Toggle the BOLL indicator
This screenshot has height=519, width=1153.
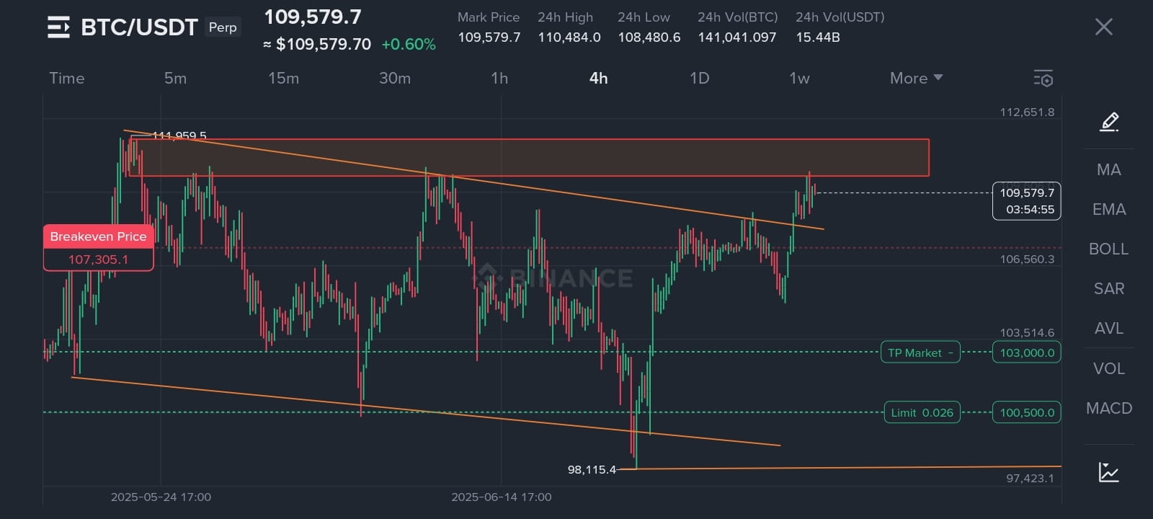1108,249
